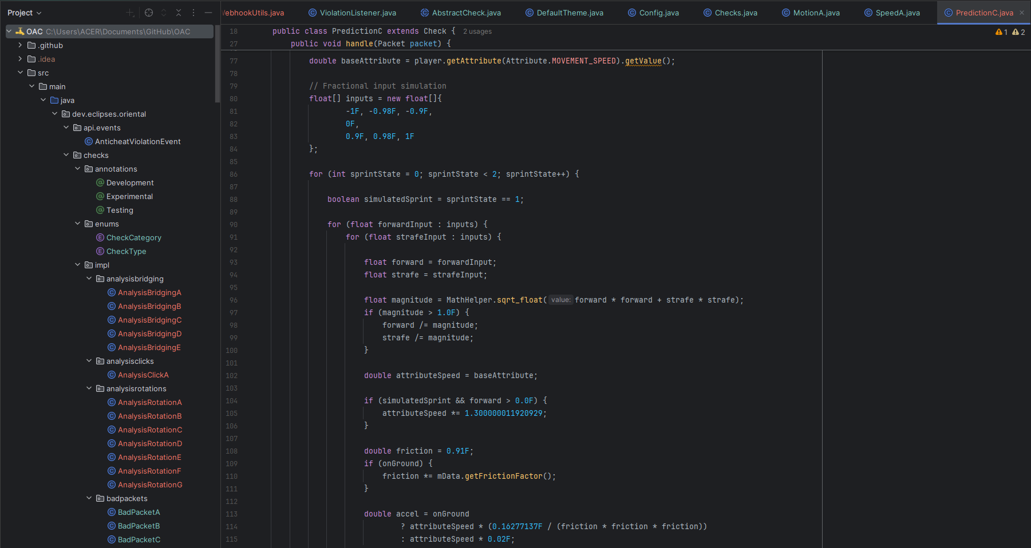Close the PredictionC.java tab
The height and width of the screenshot is (548, 1031).
pyautogui.click(x=1022, y=13)
